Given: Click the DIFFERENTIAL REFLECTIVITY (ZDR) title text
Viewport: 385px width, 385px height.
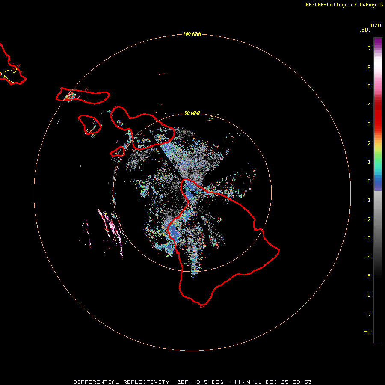Looking at the screenshot, I should tap(133, 382).
